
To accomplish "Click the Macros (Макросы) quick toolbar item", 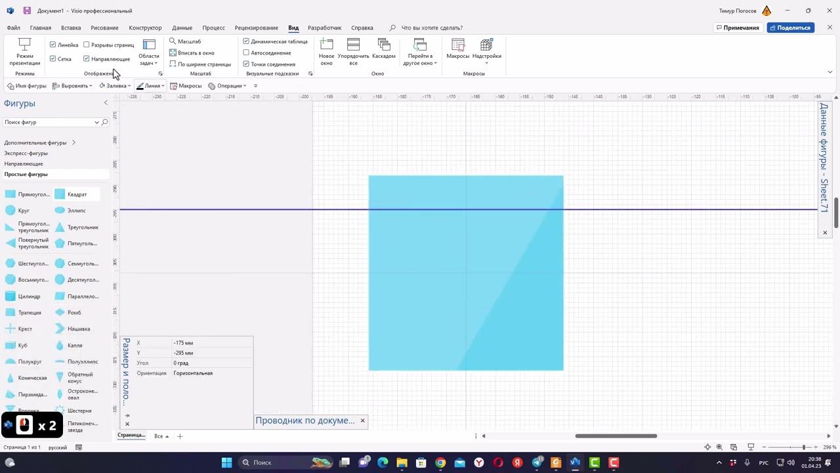I will coord(186,86).
